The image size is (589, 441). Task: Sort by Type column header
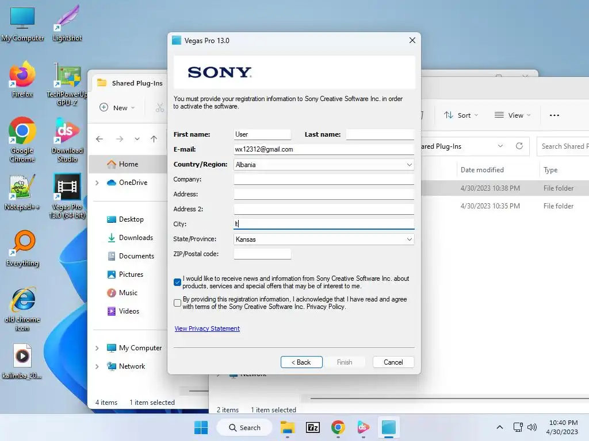click(550, 170)
